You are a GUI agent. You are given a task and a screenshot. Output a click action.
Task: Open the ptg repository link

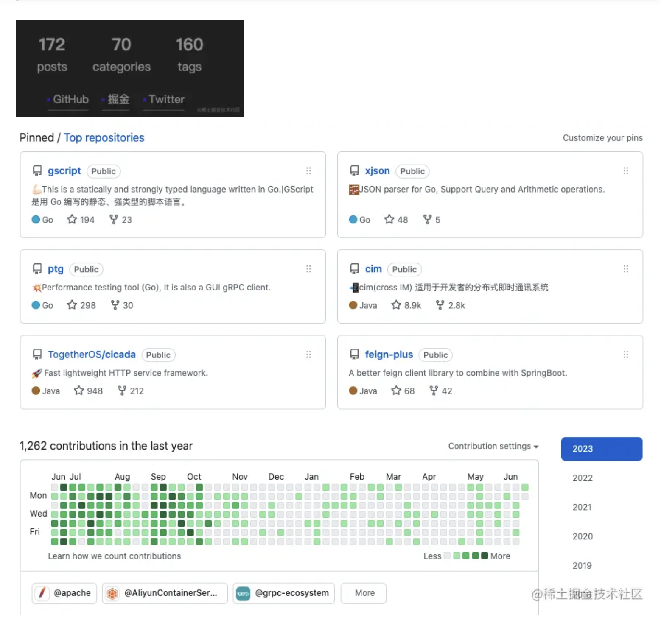(56, 269)
